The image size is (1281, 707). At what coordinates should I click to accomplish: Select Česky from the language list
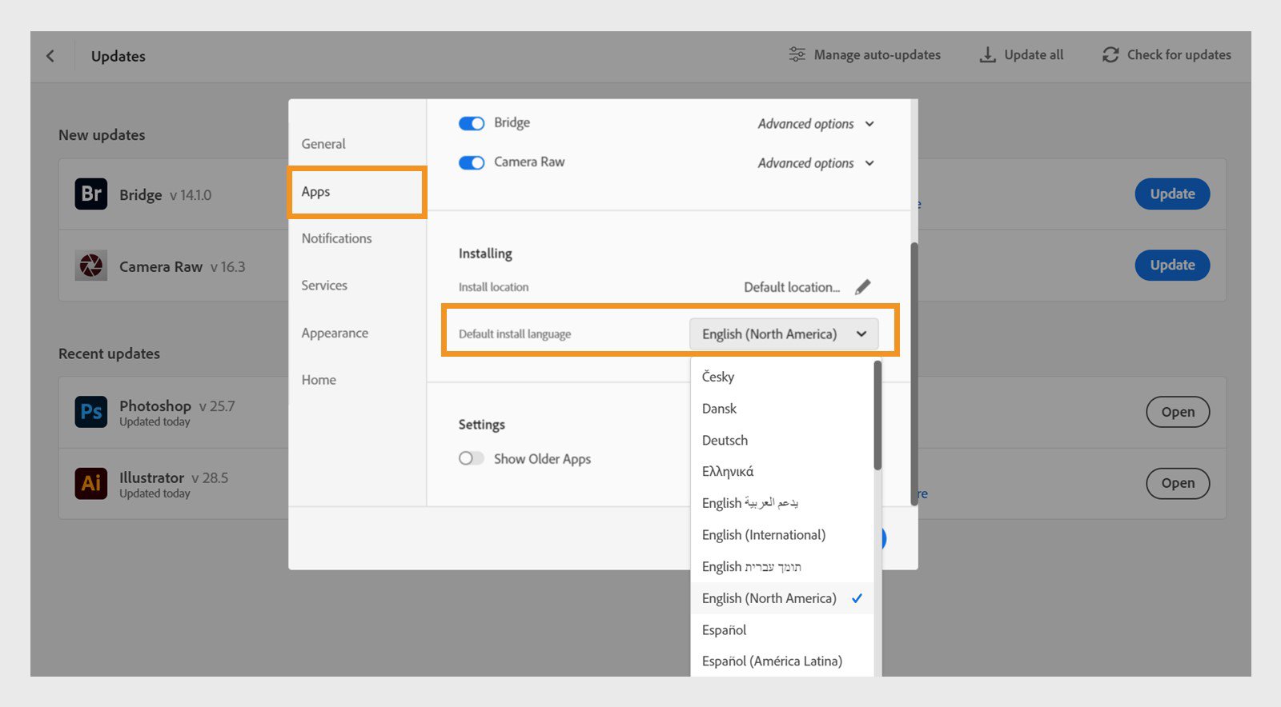782,377
